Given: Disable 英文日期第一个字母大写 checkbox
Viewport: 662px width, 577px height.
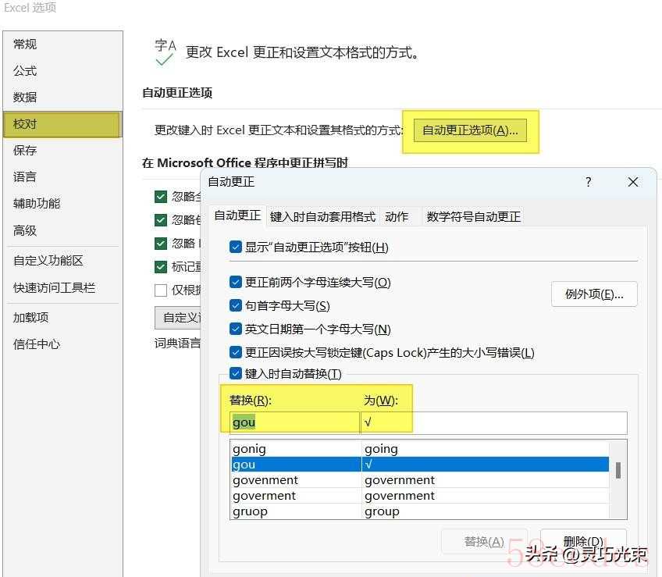Looking at the screenshot, I should 236,329.
